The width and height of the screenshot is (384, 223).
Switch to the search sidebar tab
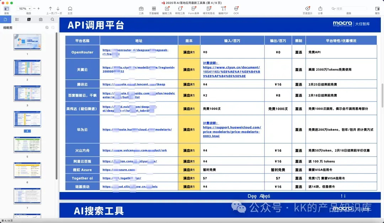click(52, 19)
